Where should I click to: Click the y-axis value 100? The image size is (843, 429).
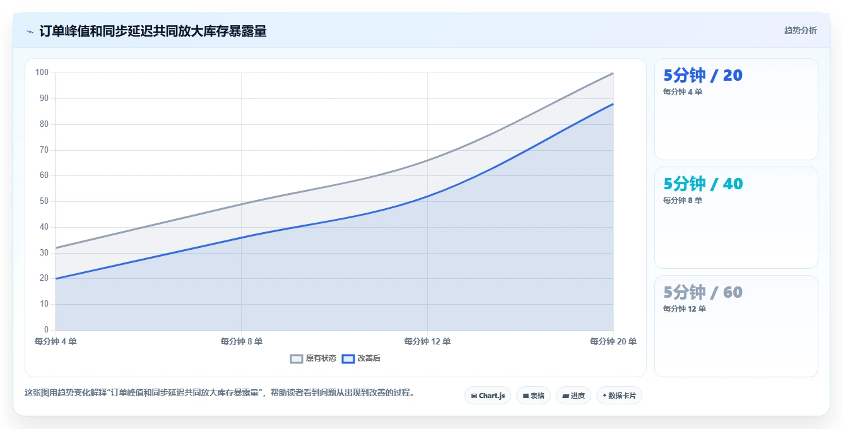[42, 73]
